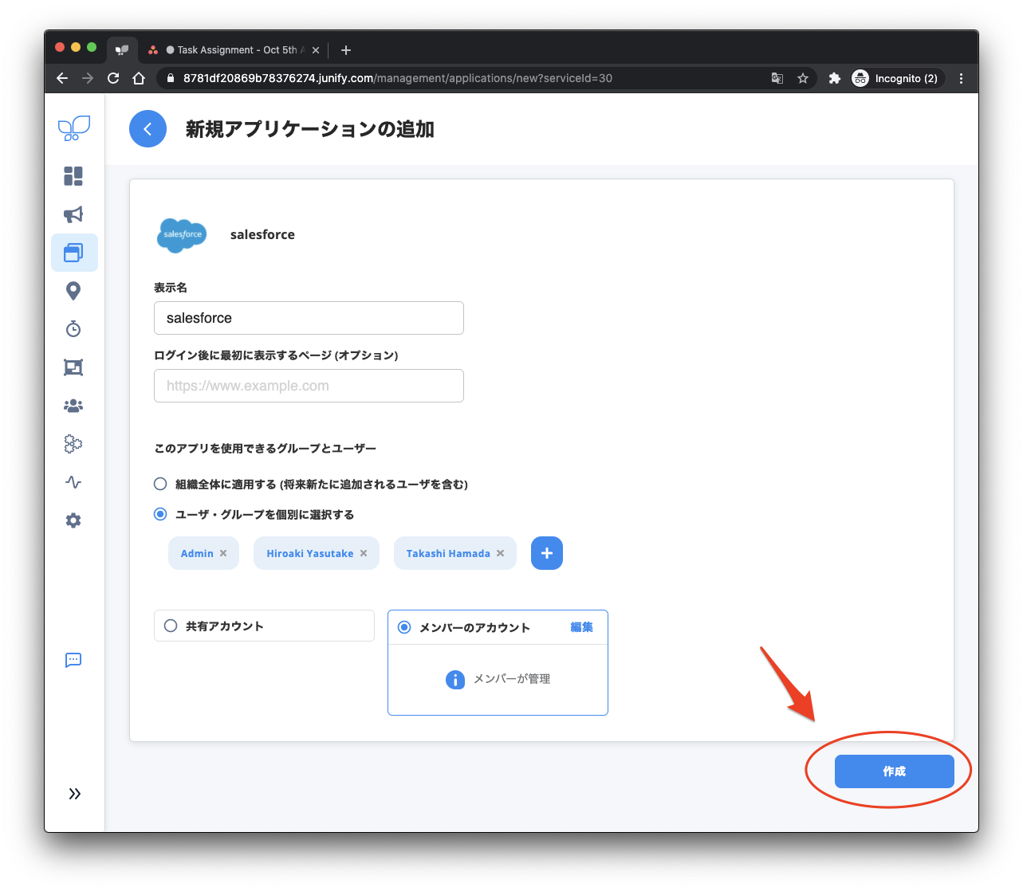Open the dashboard icon in sidebar
Screen dimensions: 1023x891
tap(73, 176)
